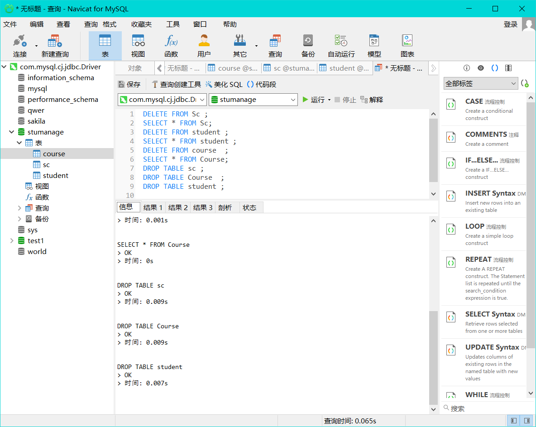Open the 连接 dropdown arrow
Image resolution: width=536 pixels, height=427 pixels.
tap(36, 46)
